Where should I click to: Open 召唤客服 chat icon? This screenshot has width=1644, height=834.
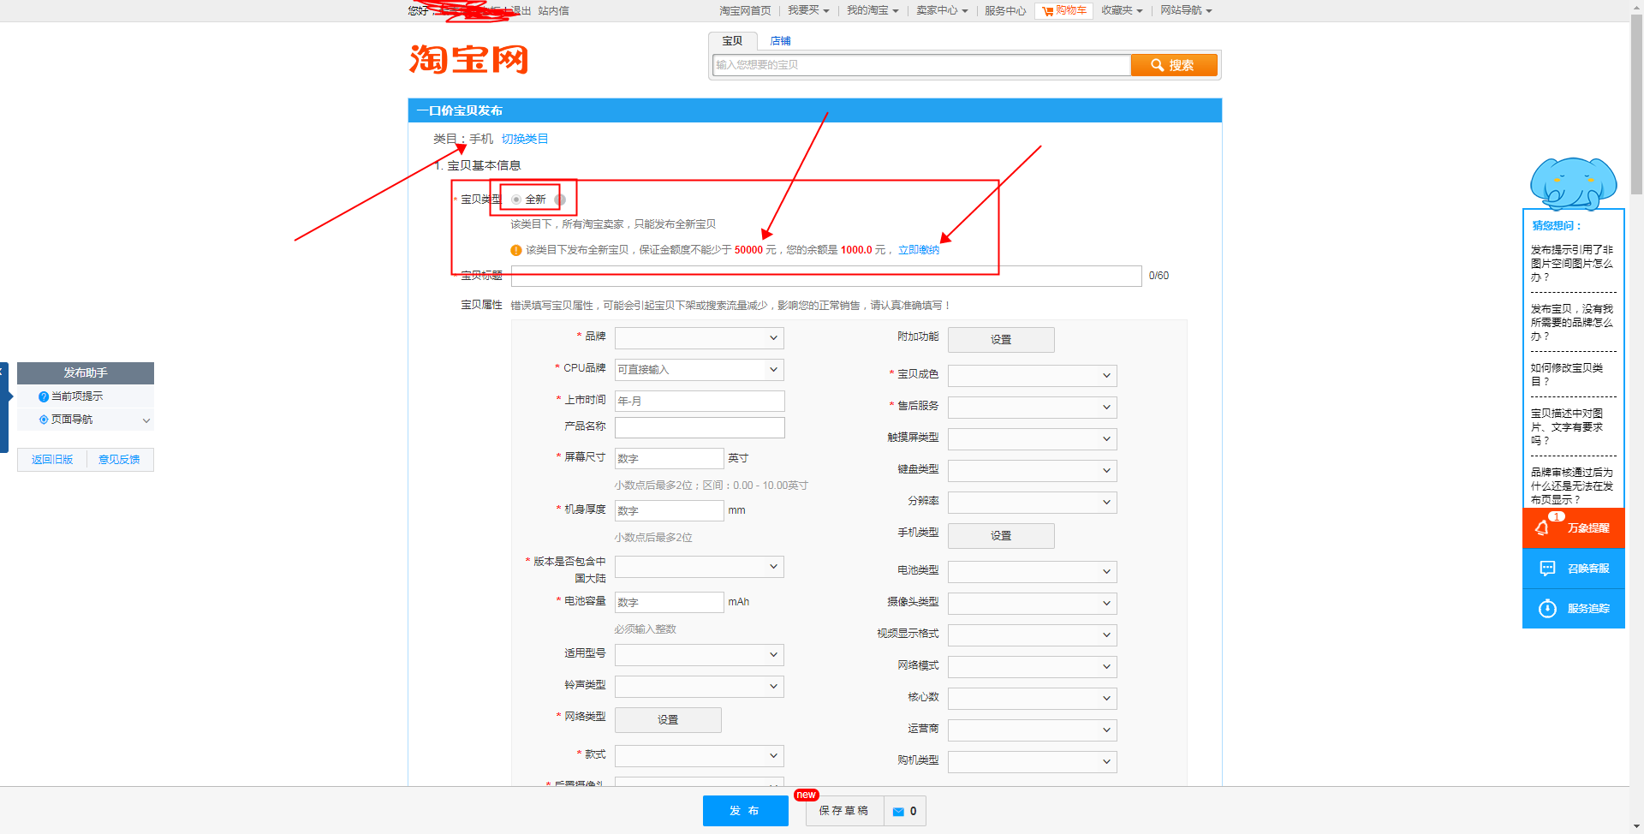pos(1547,568)
